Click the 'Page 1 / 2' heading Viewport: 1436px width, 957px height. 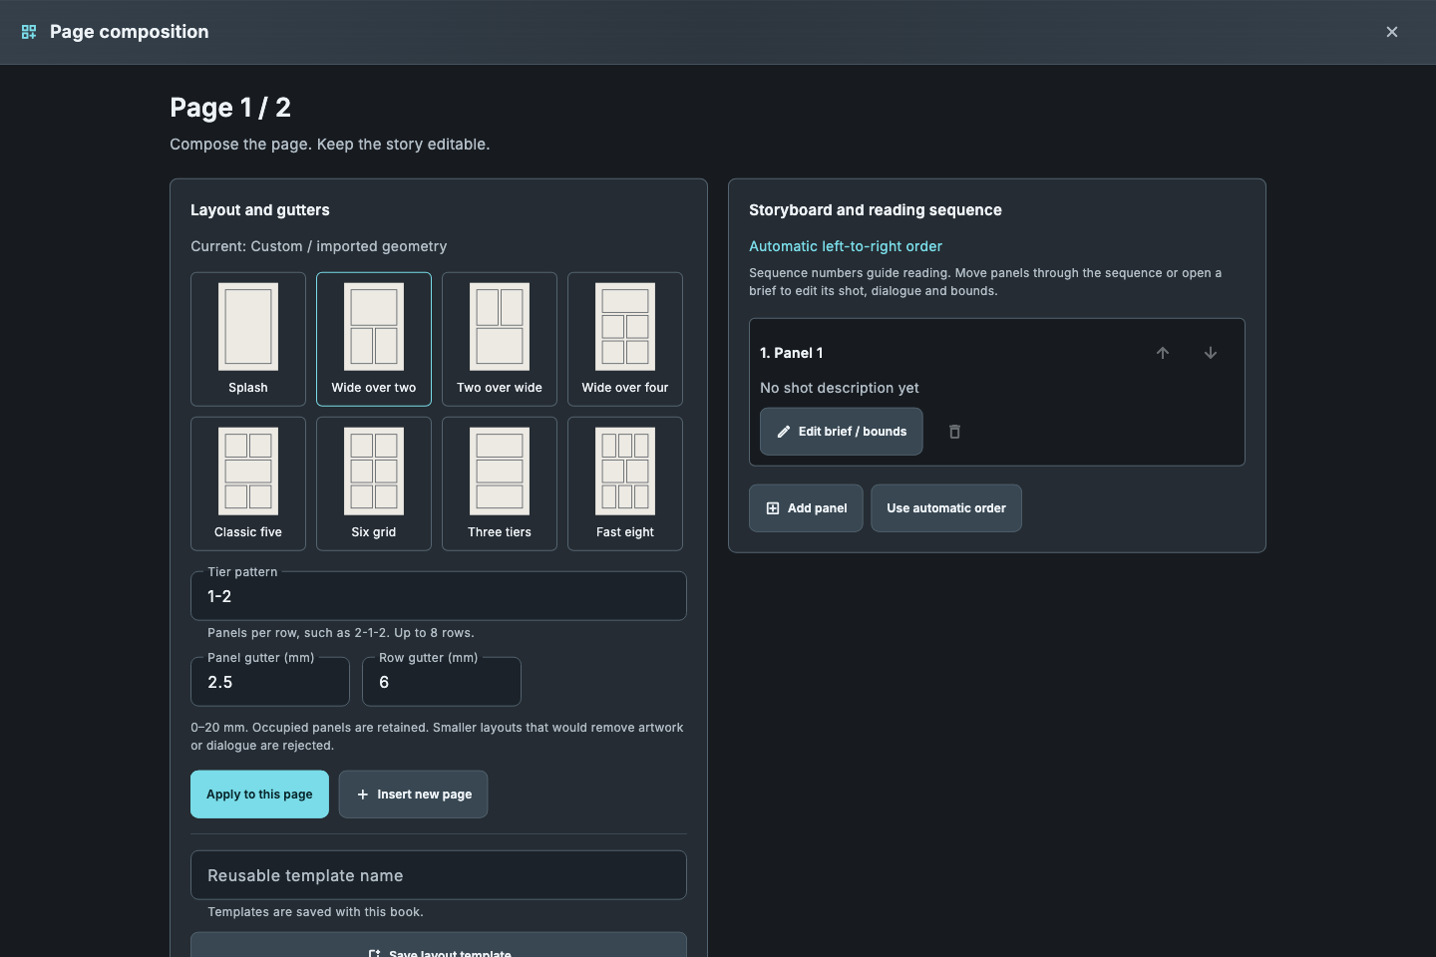point(230,108)
